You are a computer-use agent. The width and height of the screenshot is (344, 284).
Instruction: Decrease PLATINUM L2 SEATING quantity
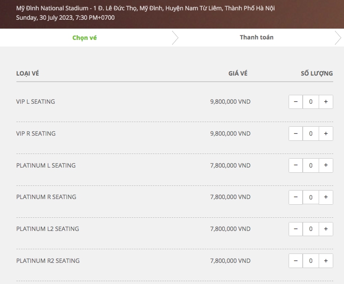(296, 229)
